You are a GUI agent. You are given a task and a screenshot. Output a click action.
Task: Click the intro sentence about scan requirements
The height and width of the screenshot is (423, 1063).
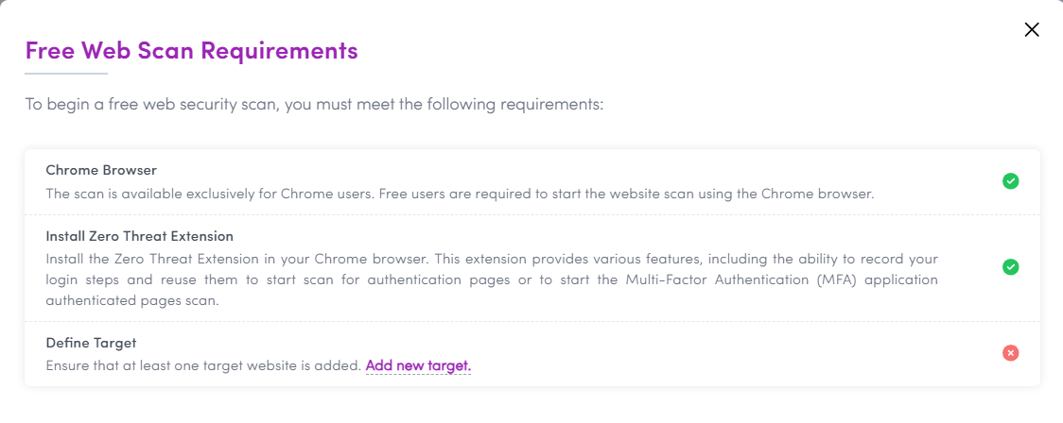pyautogui.click(x=314, y=106)
